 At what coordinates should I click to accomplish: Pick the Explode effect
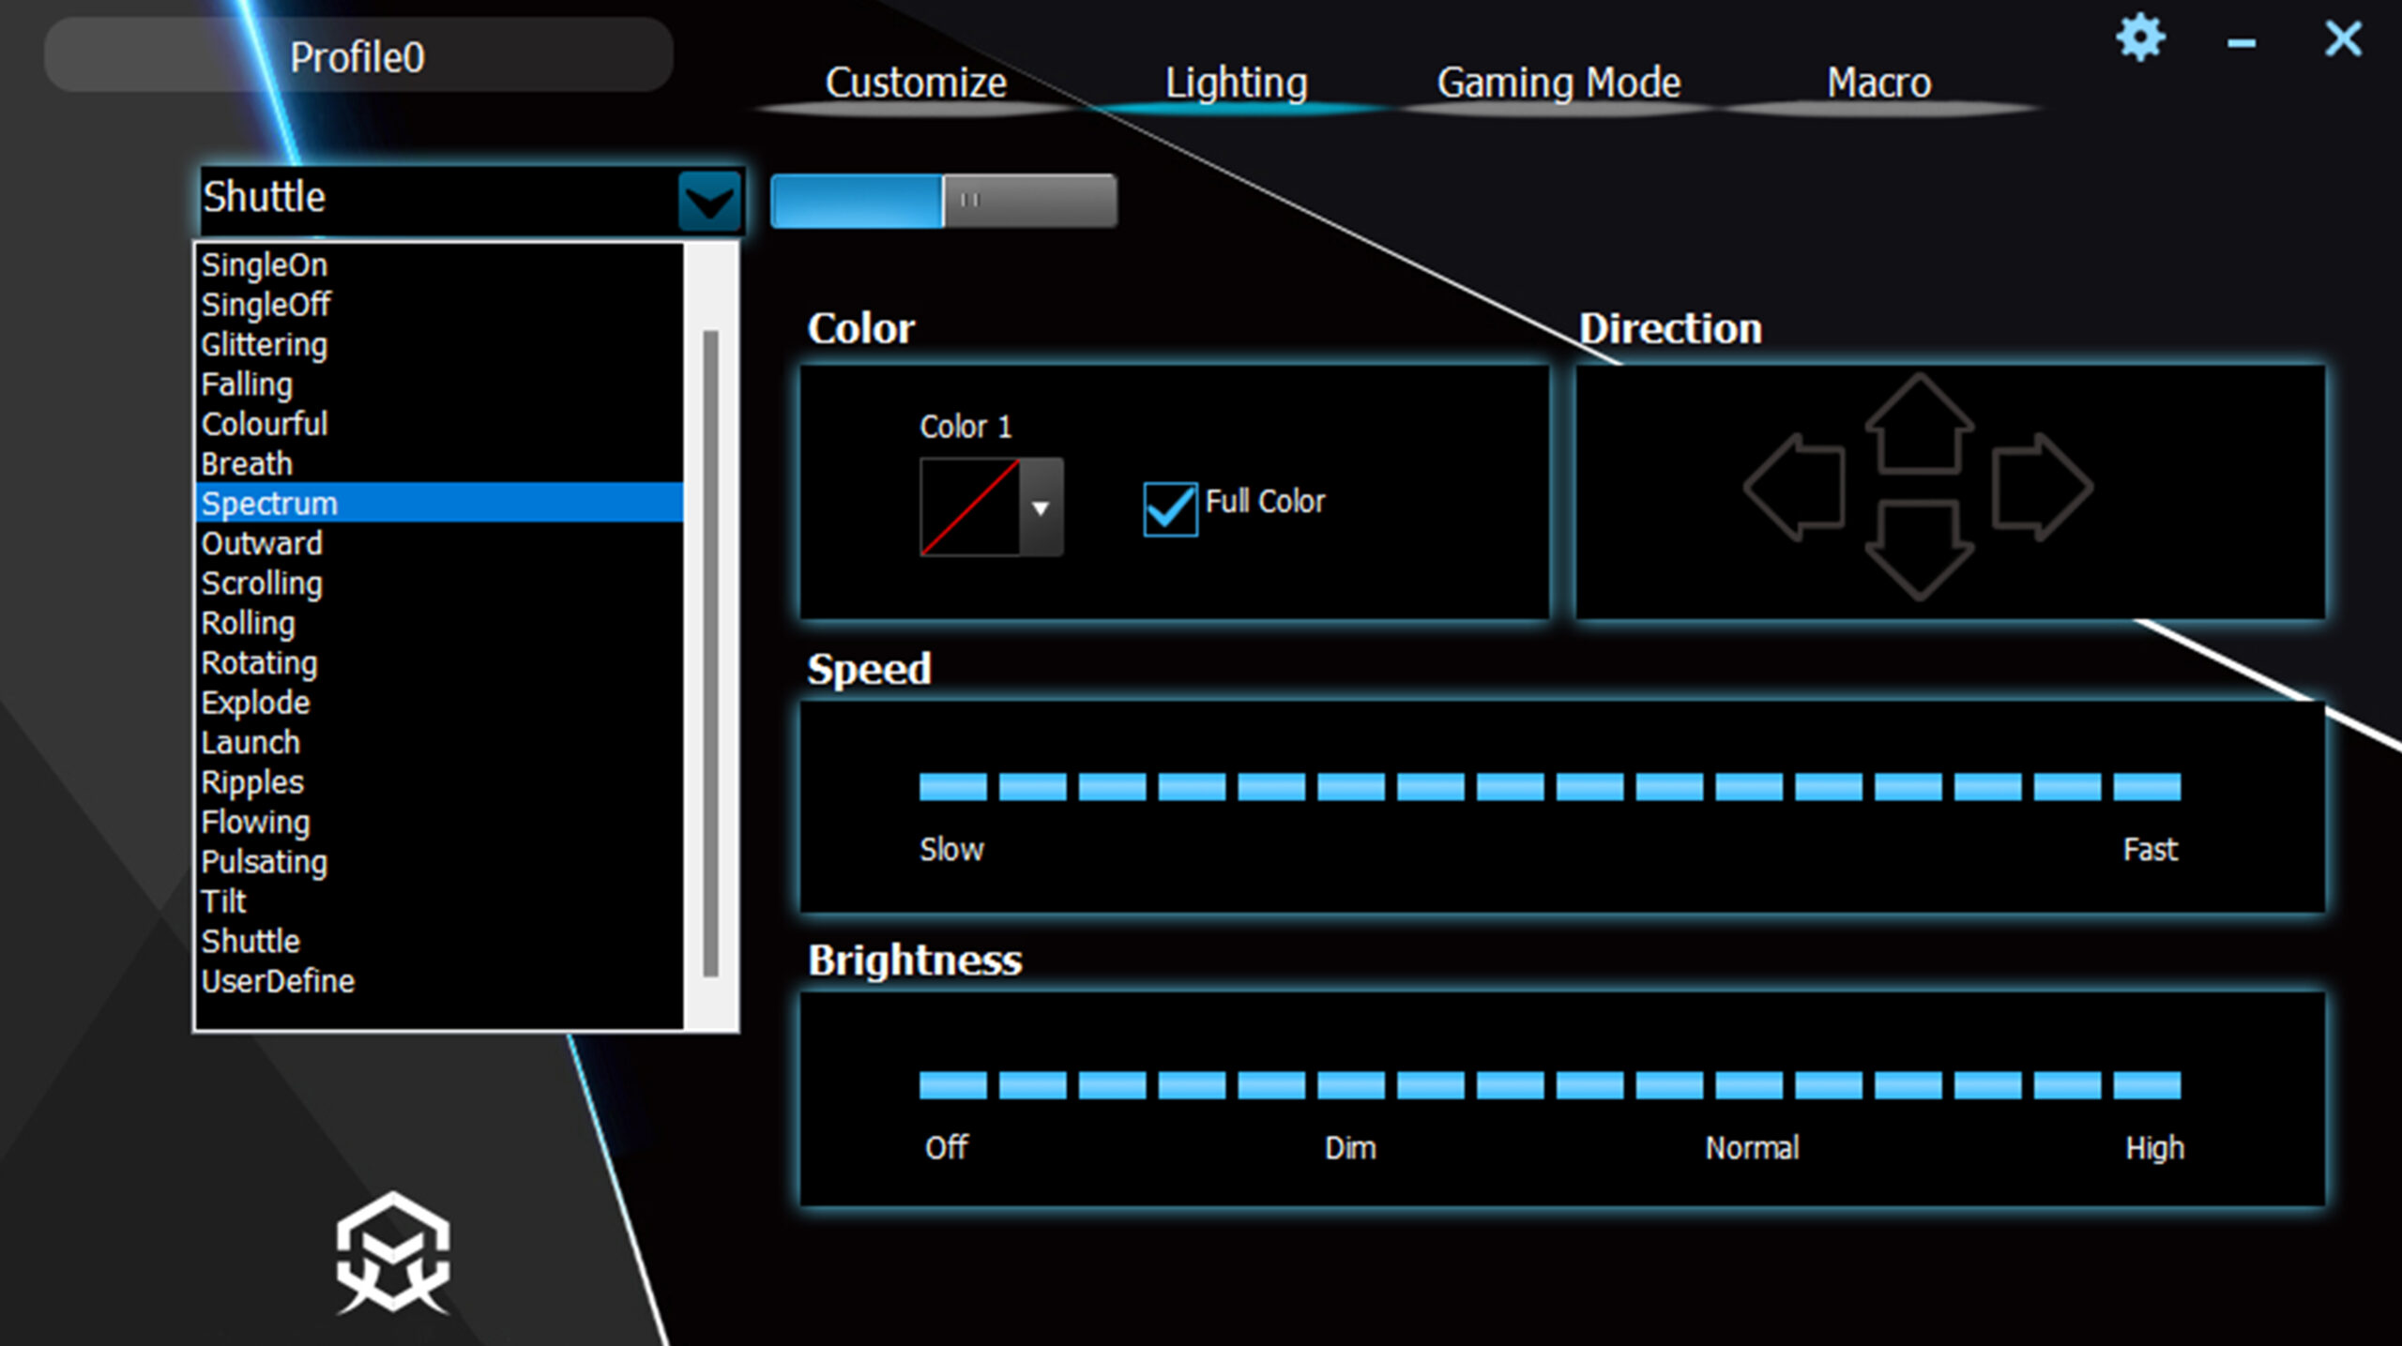click(439, 703)
